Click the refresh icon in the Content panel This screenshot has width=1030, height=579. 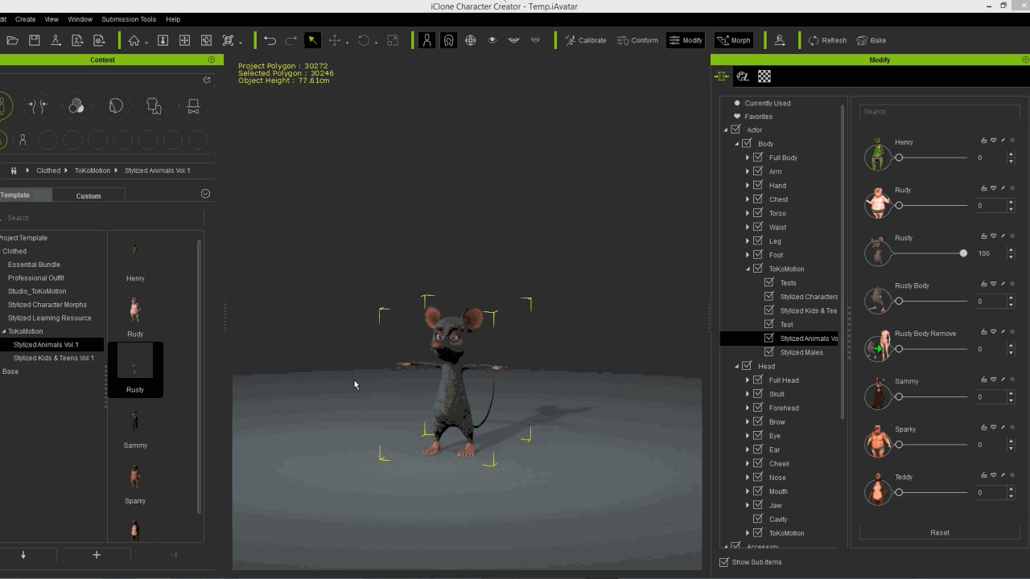click(207, 80)
